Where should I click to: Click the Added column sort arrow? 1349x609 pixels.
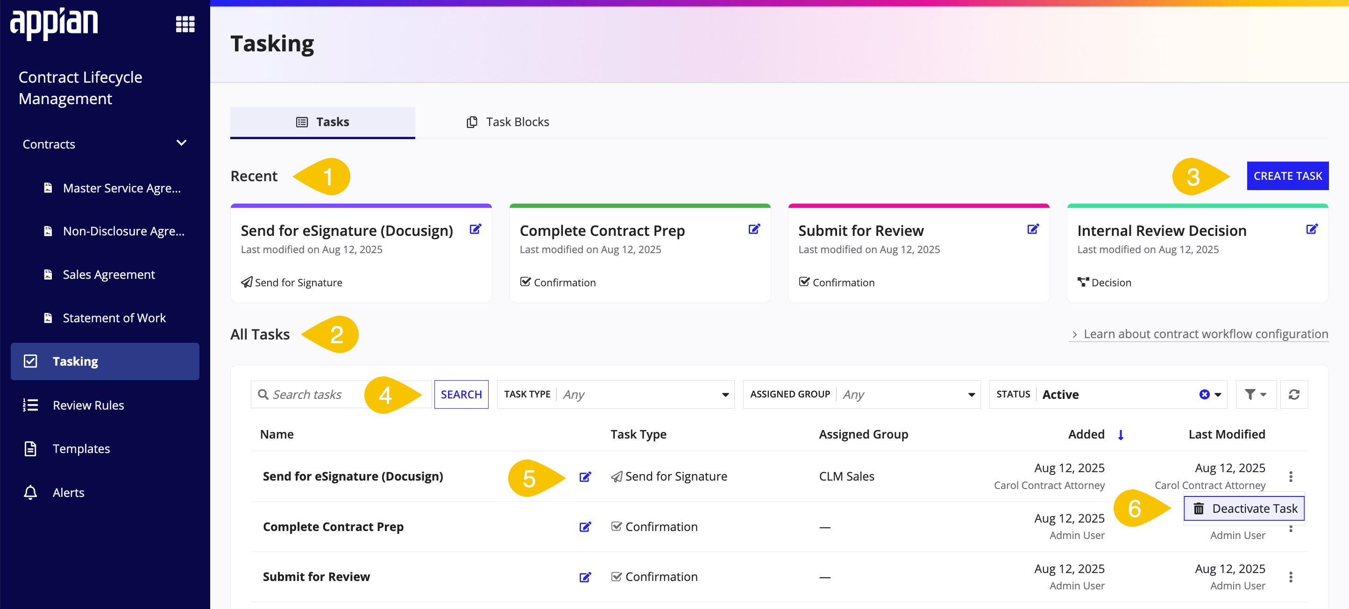tap(1121, 435)
